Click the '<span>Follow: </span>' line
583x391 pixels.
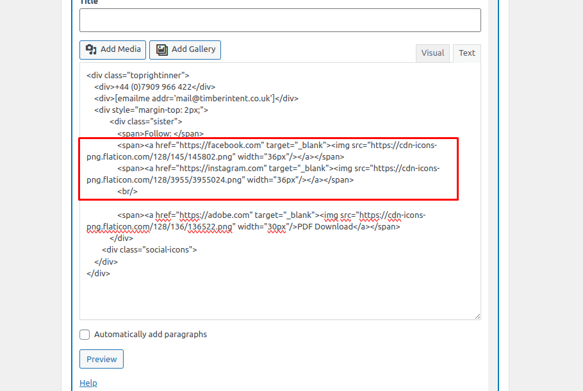pos(161,133)
